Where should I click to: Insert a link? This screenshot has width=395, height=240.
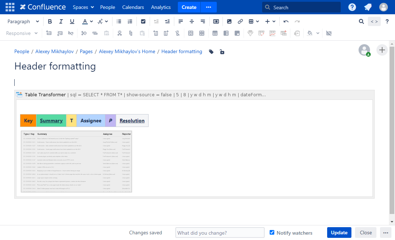pyautogui.click(x=240, y=22)
